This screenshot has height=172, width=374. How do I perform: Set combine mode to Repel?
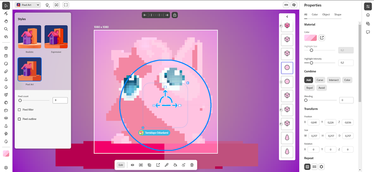pyautogui.click(x=309, y=88)
